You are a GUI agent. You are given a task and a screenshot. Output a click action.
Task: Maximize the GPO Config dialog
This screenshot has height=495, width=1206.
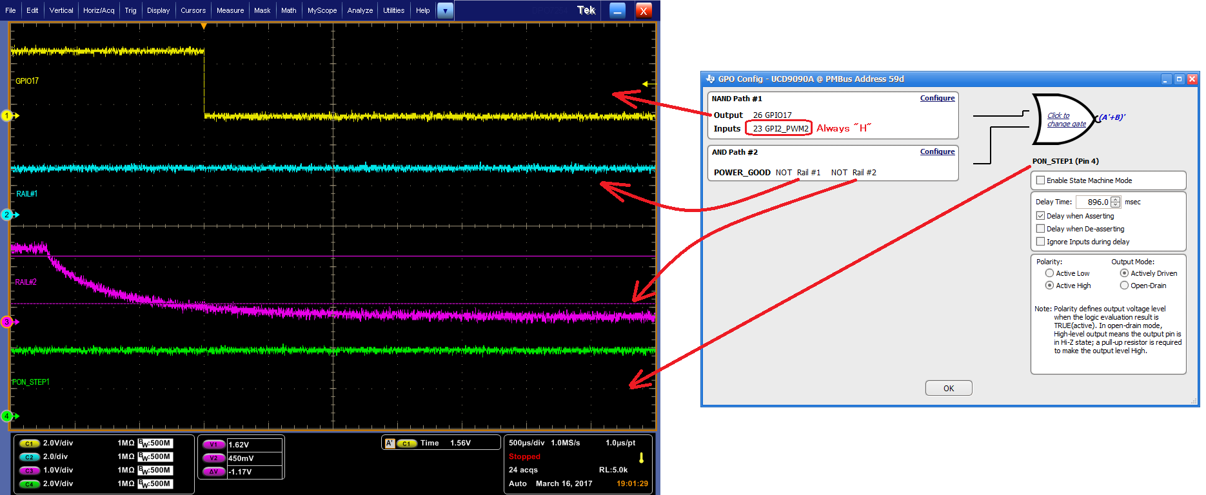[1179, 79]
